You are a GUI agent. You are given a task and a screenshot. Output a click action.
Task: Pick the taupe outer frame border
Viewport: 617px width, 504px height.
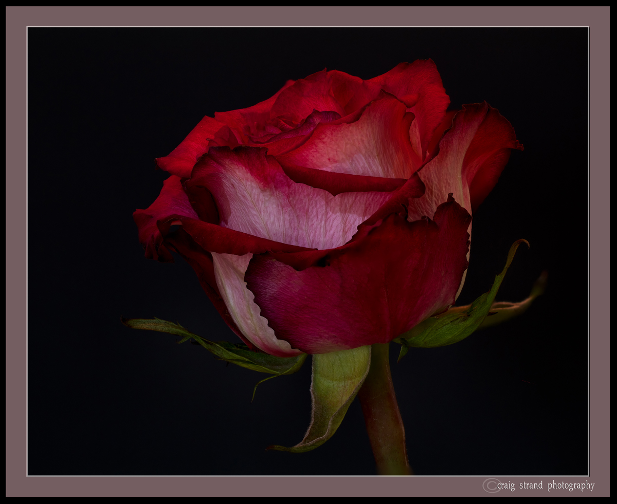point(308,16)
